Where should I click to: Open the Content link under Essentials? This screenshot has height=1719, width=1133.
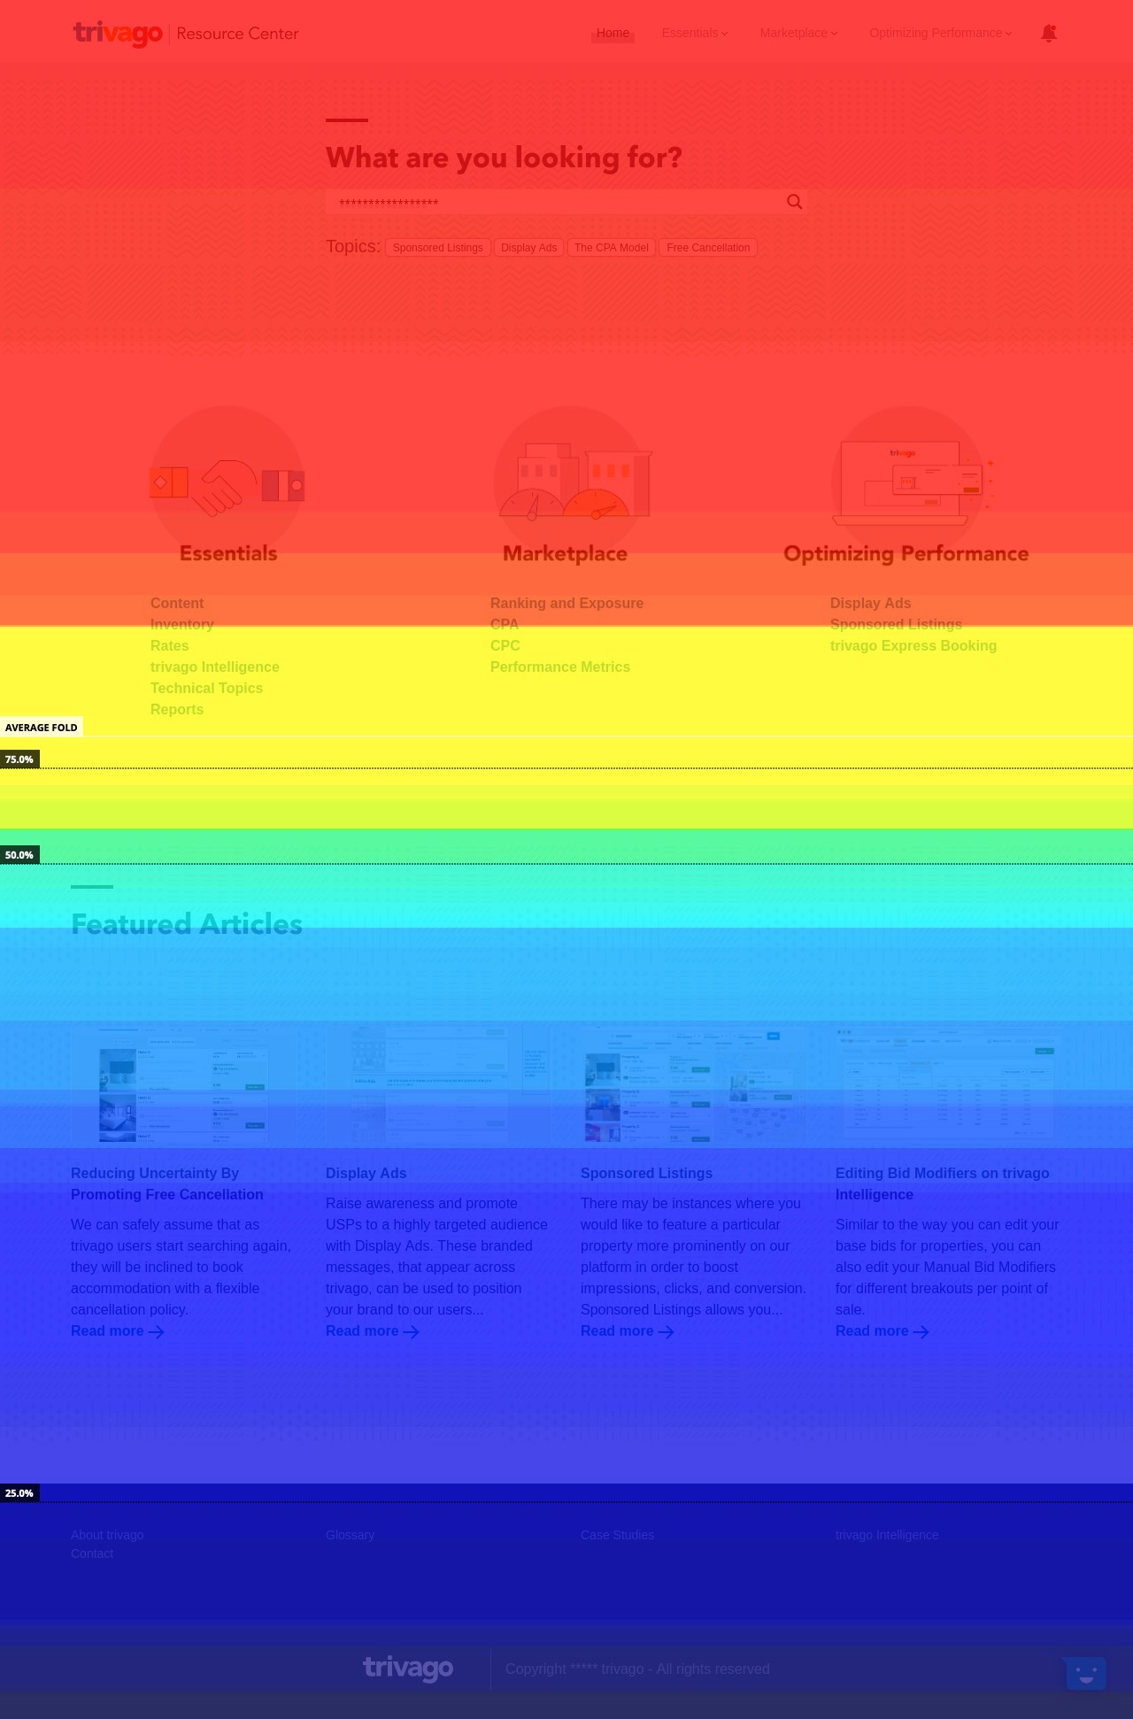coord(177,603)
